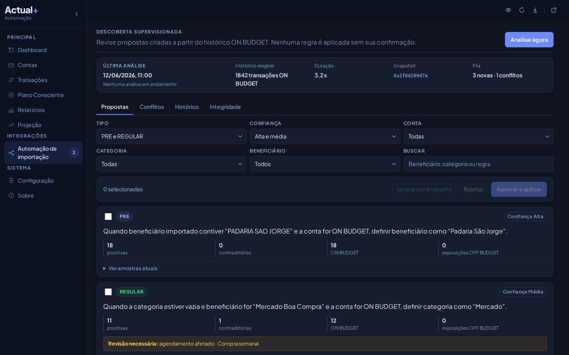Click the Transações arrows icon
This screenshot has width=569, height=355.
click(11, 80)
